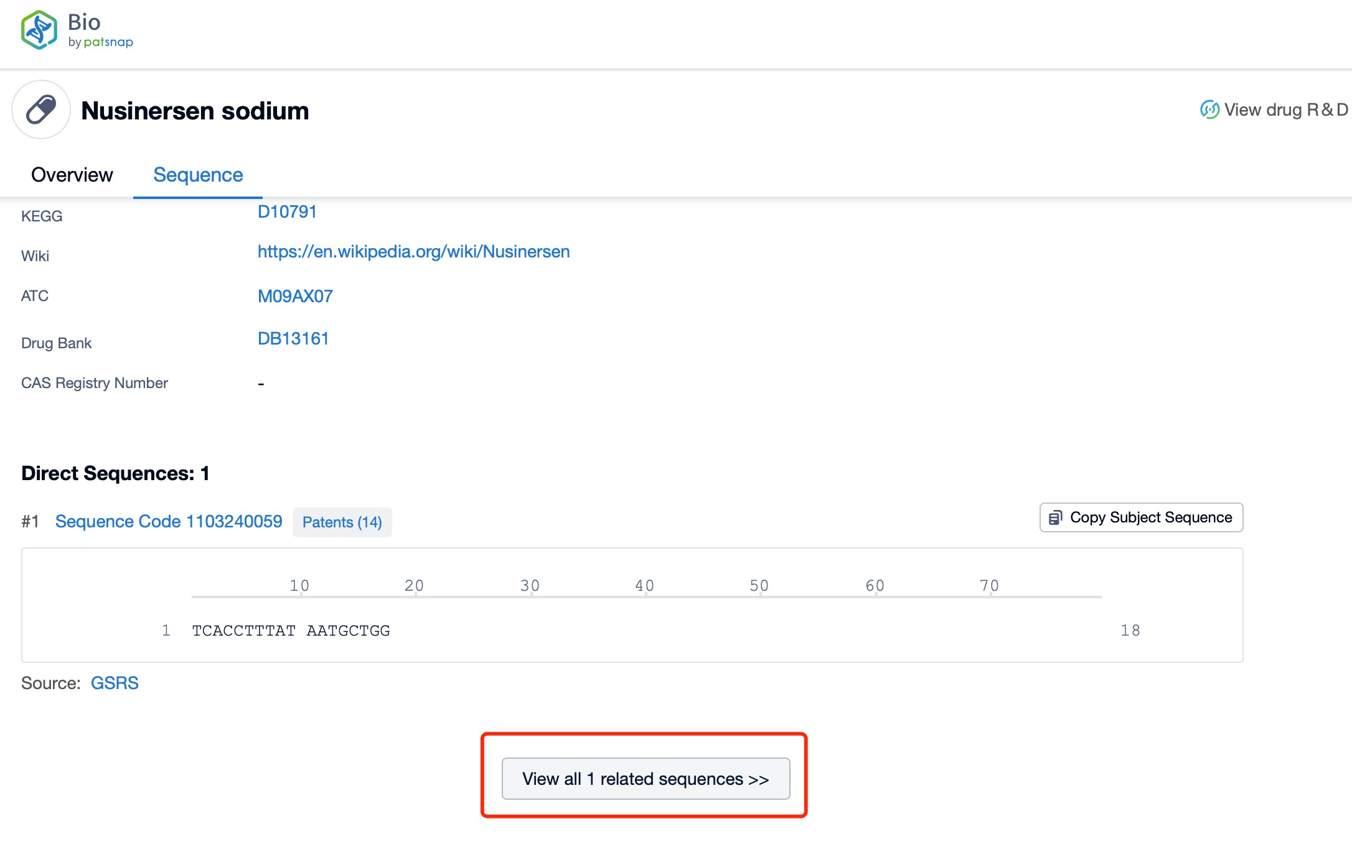
Task: Click the position 70 ruler marker
Action: 989,586
